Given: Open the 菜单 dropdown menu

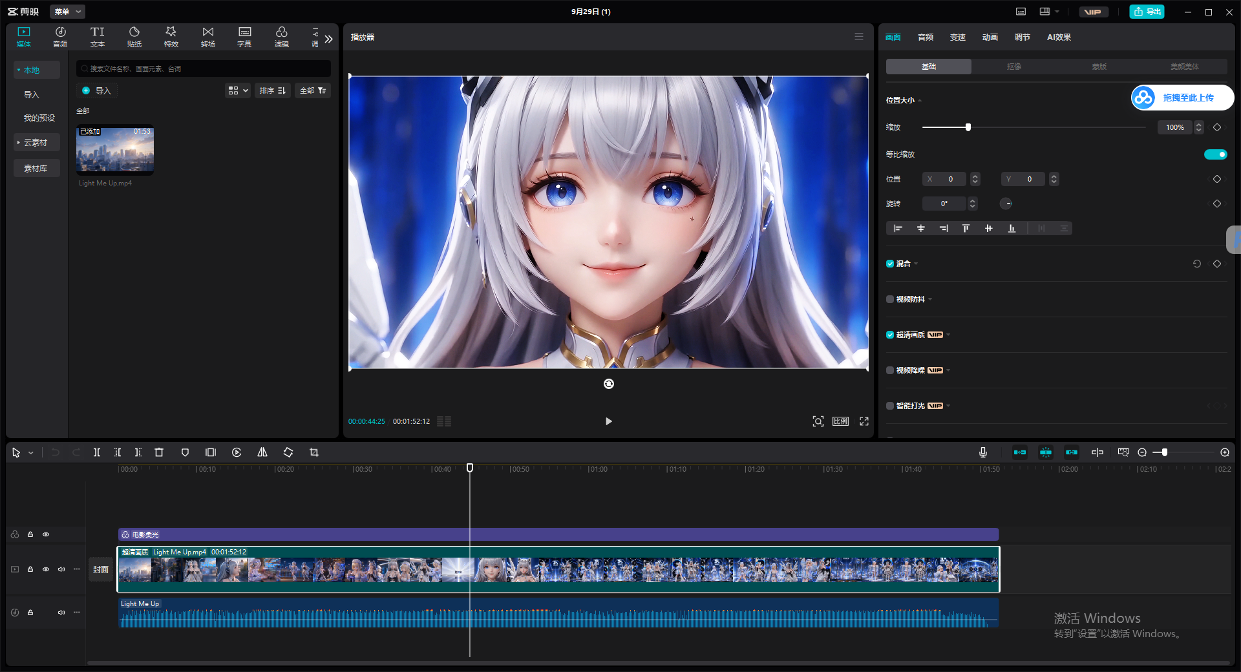Looking at the screenshot, I should [67, 12].
